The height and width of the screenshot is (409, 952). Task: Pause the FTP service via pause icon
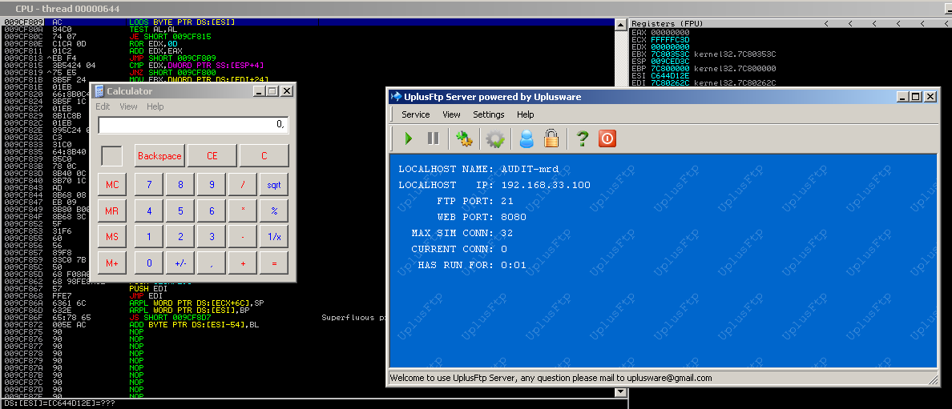(x=433, y=139)
